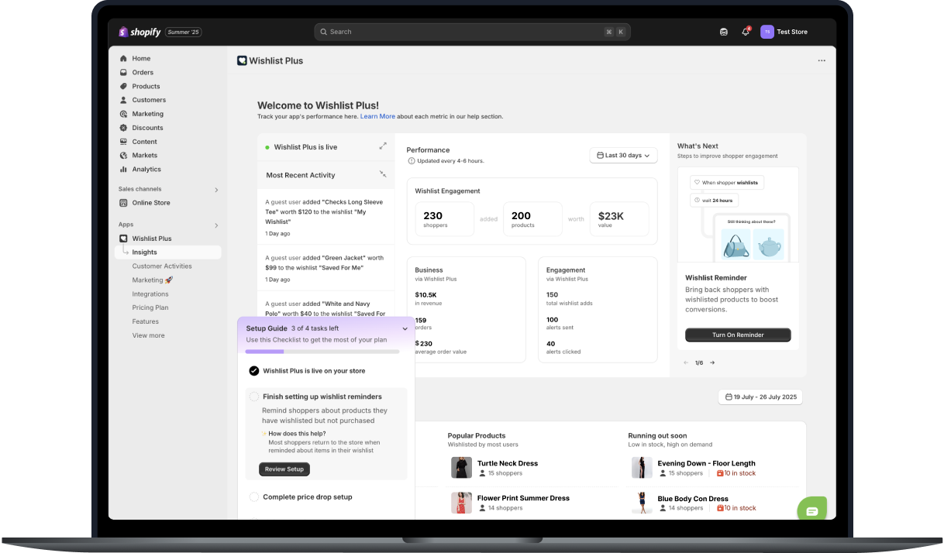
Task: Click 10 in stock under Blue Body Con Dress
Action: point(736,508)
